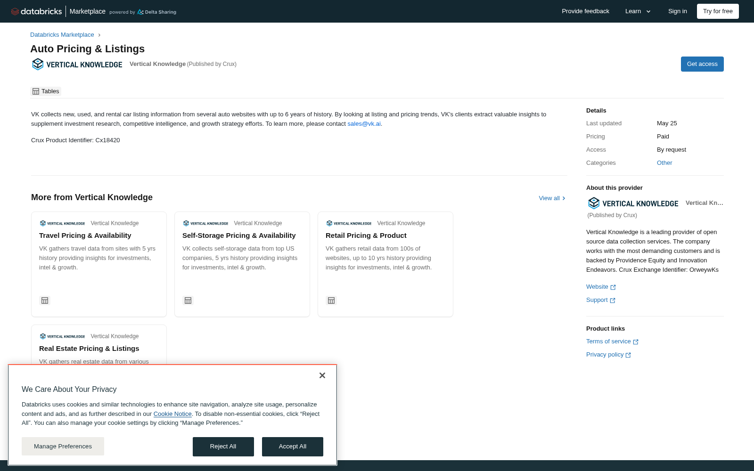Open Real Estate Pricing & Listings card
754x471 pixels.
click(x=99, y=344)
